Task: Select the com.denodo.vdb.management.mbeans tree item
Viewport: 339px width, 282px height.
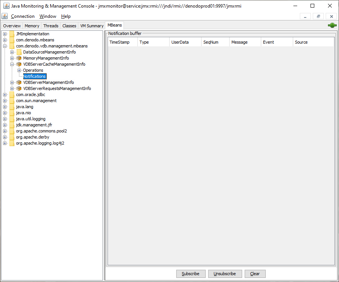Action: click(x=52, y=46)
